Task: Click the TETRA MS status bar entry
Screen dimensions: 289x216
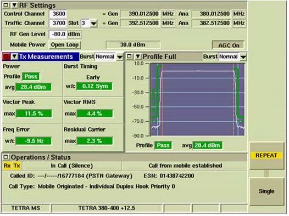Action: [x=26, y=208]
